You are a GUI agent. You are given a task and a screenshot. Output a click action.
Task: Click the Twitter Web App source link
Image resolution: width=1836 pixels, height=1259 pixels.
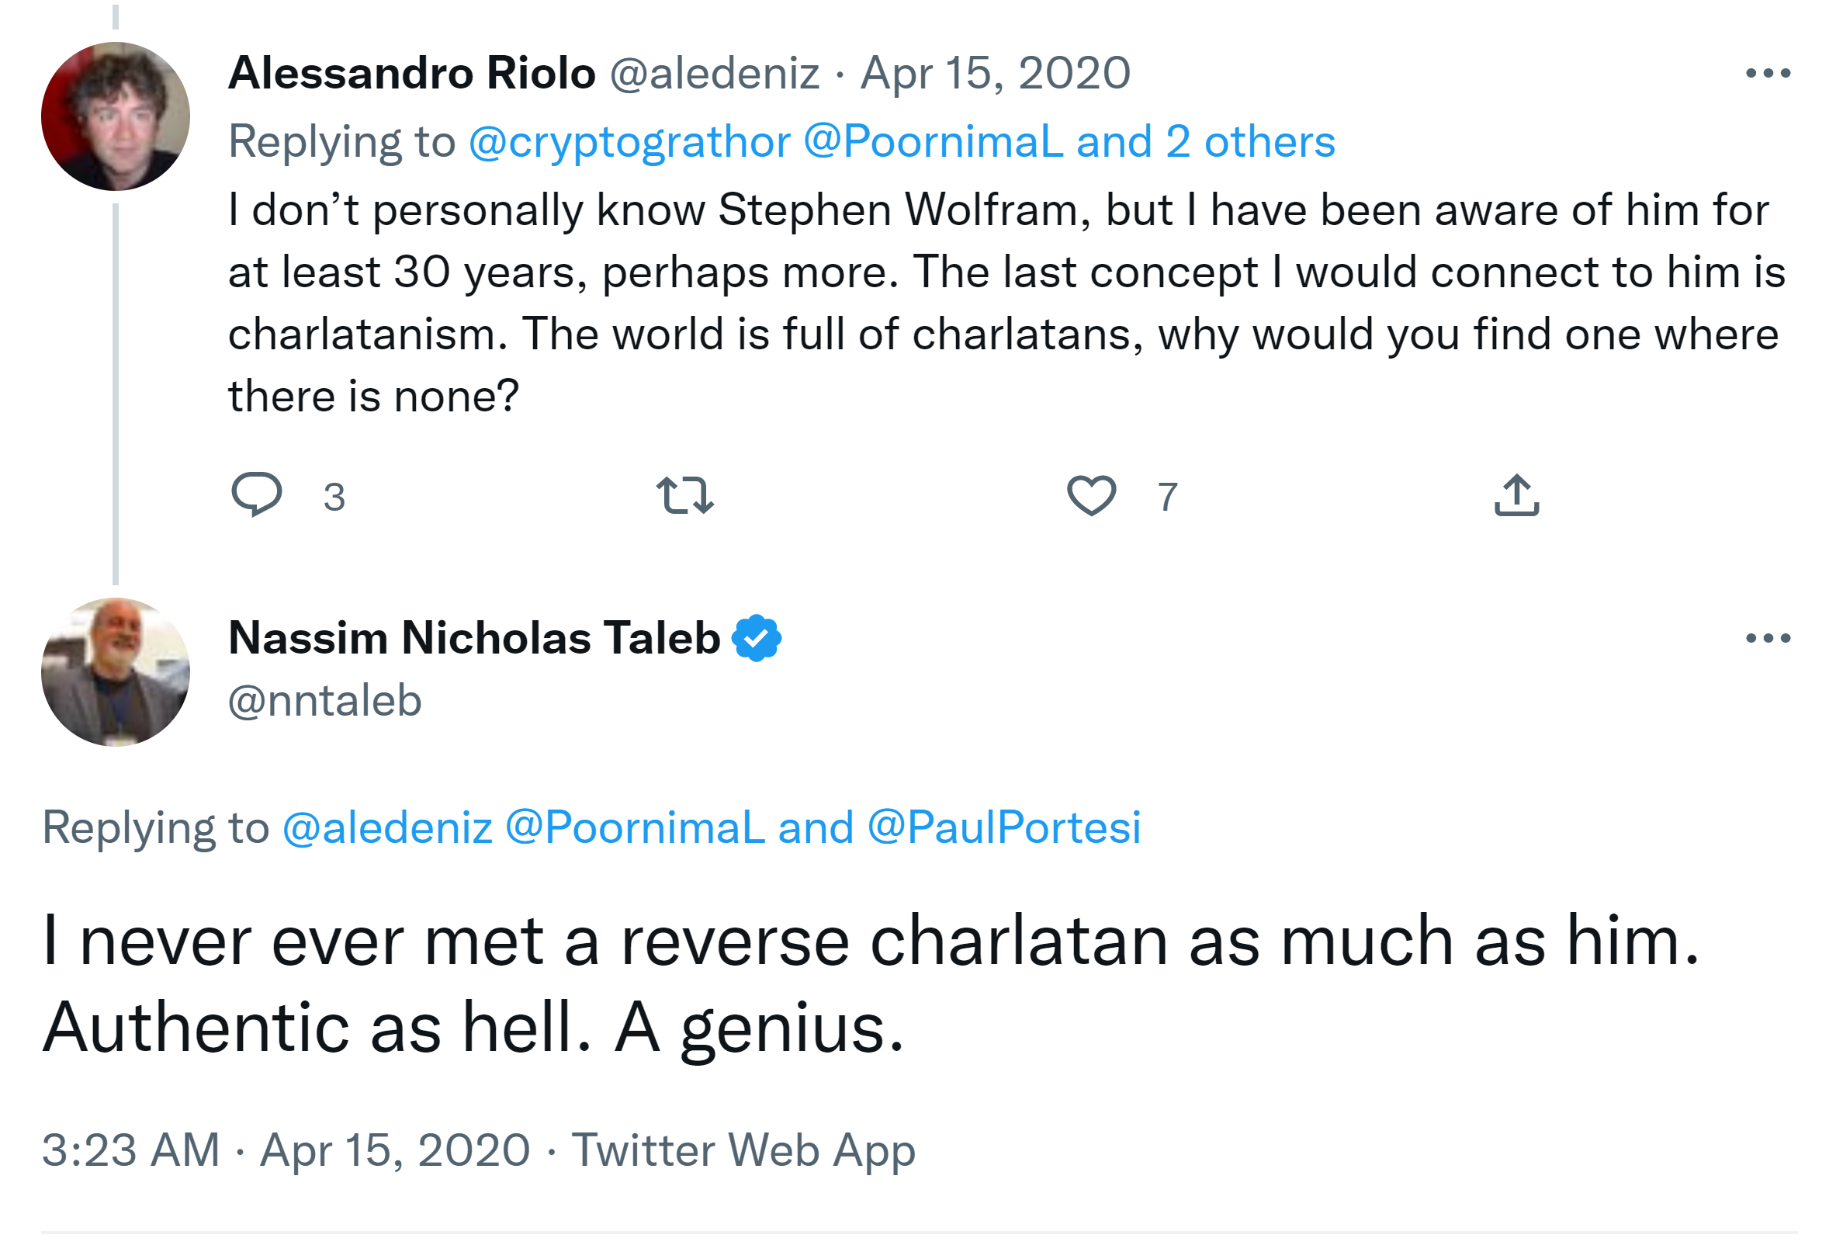(x=743, y=1150)
